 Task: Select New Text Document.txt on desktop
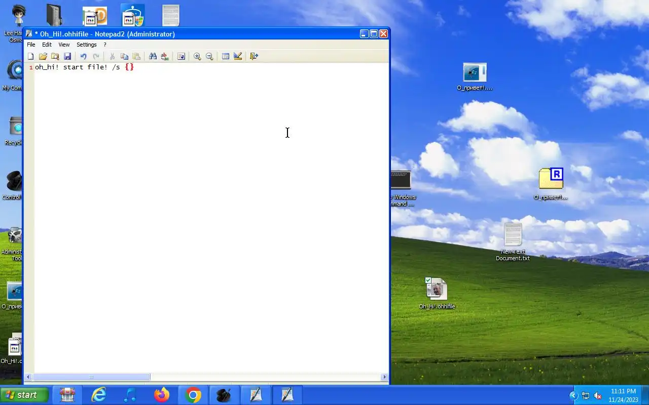click(513, 242)
